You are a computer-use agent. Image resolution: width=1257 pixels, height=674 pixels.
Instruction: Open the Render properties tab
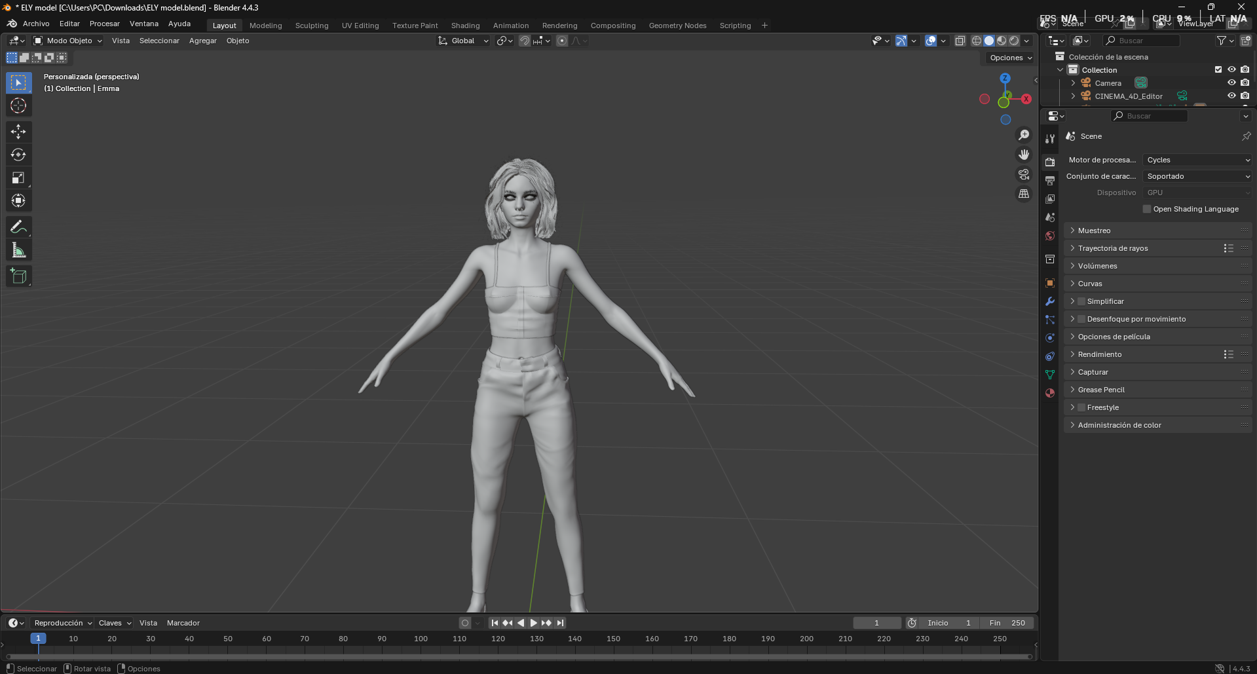coord(1049,162)
